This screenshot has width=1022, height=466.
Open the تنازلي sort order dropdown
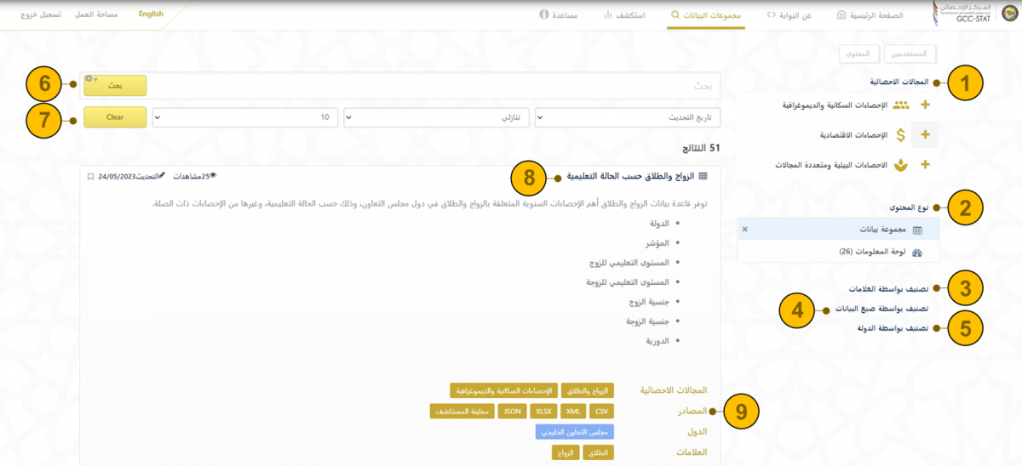tap(436, 116)
